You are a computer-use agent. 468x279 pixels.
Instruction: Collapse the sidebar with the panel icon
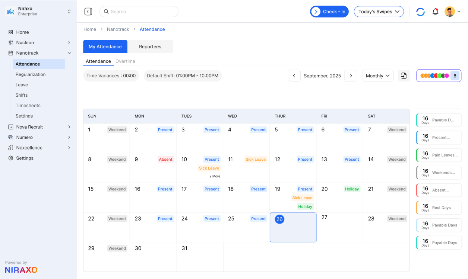coord(88,12)
